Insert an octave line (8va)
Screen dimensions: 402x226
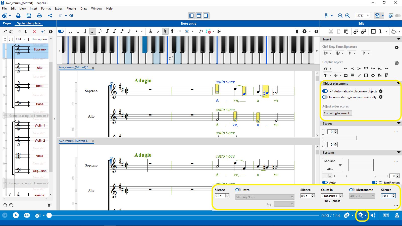click(373, 69)
